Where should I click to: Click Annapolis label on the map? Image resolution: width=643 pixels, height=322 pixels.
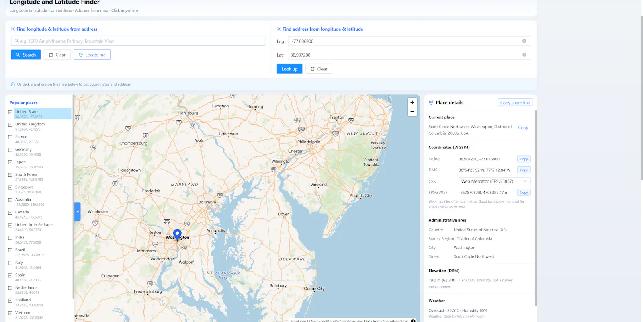coord(216,231)
